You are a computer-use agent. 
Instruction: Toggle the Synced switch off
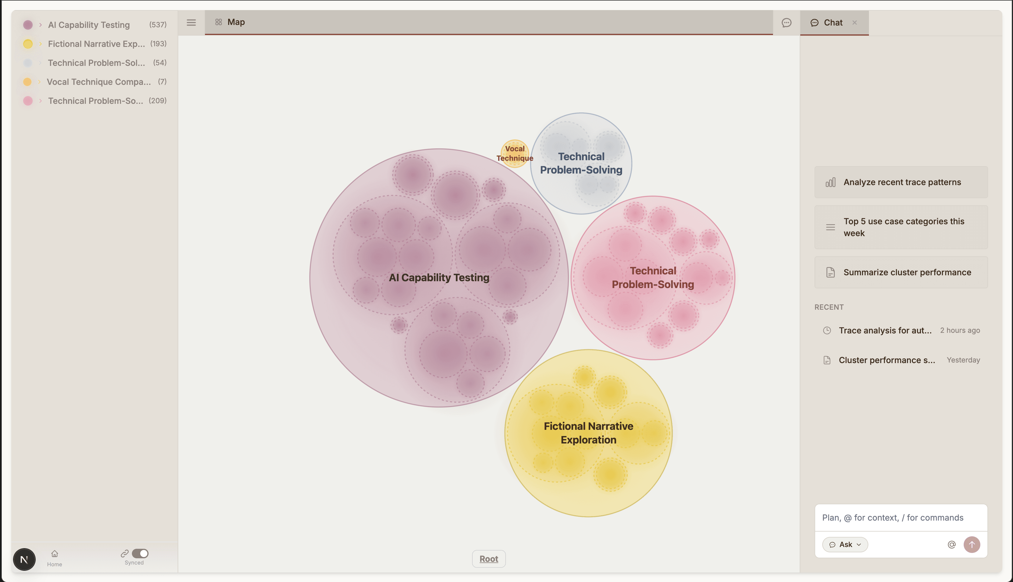(140, 553)
